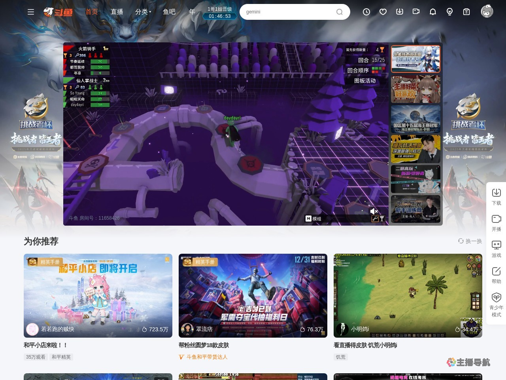Open 帮粉丝圆梦18款皮肤 stream
The image size is (506, 380).
253,295
